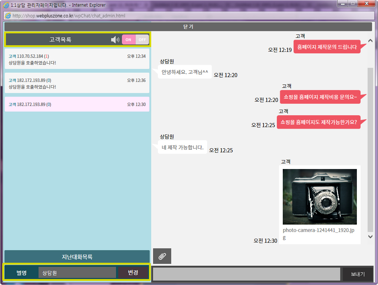This screenshot has height=285, width=378.
Task: Click the 변경 button to change nickname
Action: click(x=133, y=272)
